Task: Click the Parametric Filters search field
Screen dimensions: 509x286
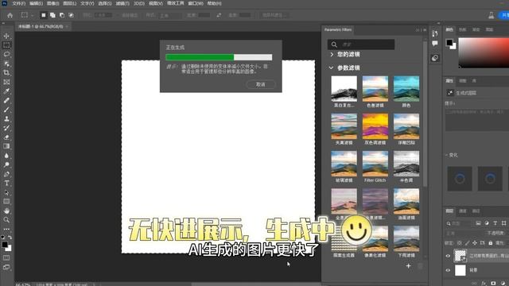Action: click(x=361, y=44)
